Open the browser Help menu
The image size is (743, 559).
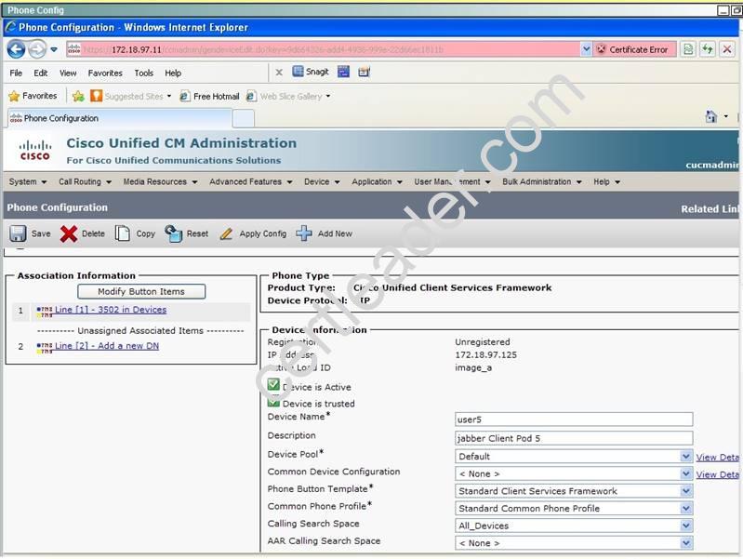(173, 73)
